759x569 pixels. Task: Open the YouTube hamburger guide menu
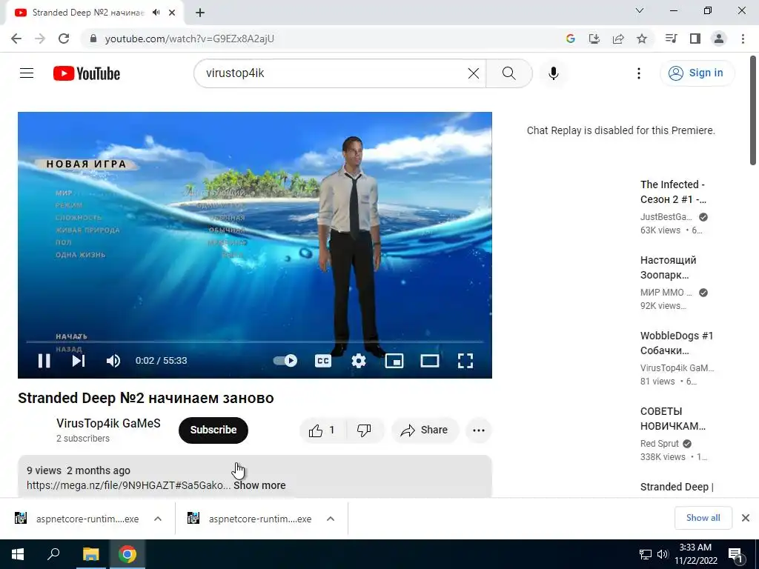tap(27, 73)
